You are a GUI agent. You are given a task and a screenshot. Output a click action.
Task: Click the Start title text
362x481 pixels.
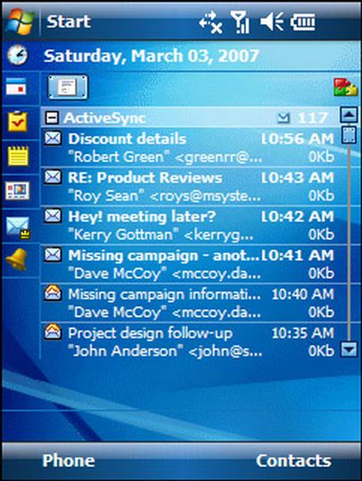[x=69, y=21]
